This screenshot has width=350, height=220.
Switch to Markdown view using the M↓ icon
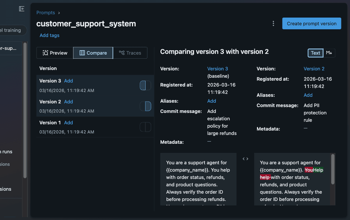[329, 53]
